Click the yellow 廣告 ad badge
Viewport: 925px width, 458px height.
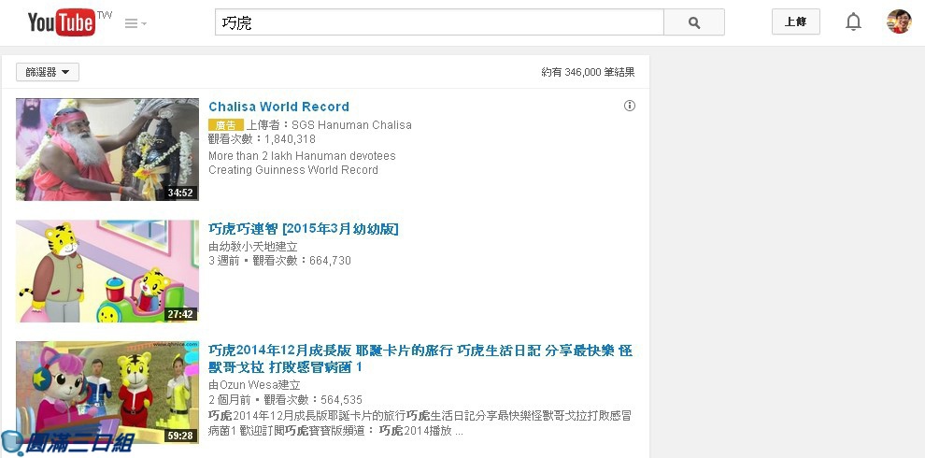pos(225,125)
